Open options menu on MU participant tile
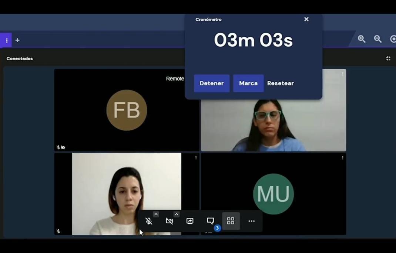396x253 pixels. 342,158
